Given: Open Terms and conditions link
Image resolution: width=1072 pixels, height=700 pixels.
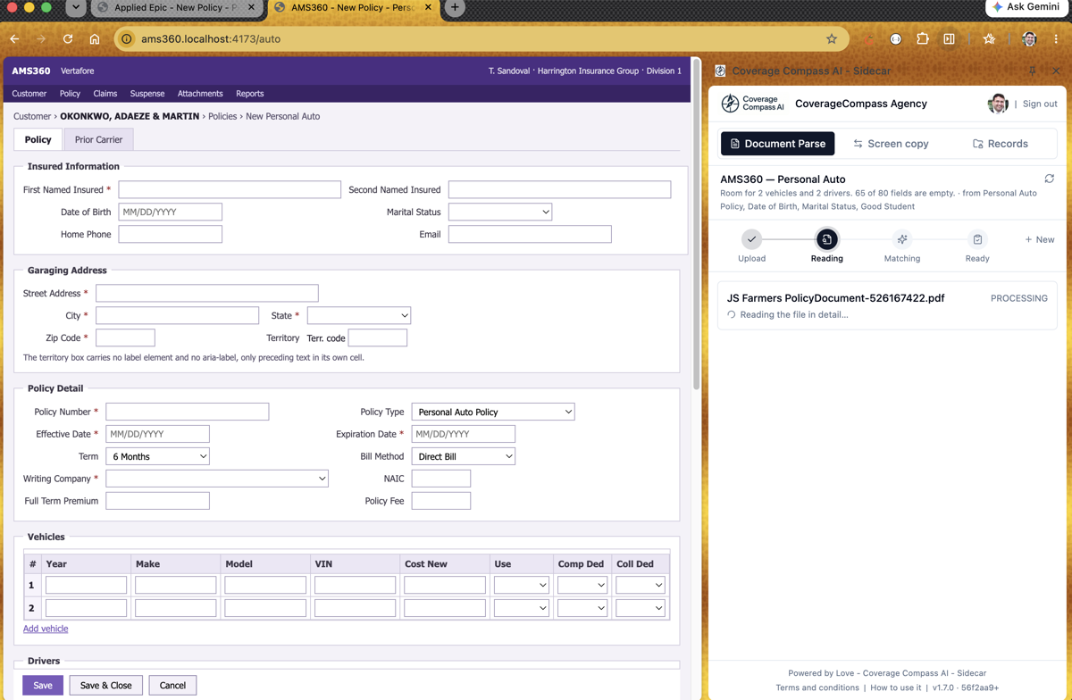Looking at the screenshot, I should click(817, 687).
